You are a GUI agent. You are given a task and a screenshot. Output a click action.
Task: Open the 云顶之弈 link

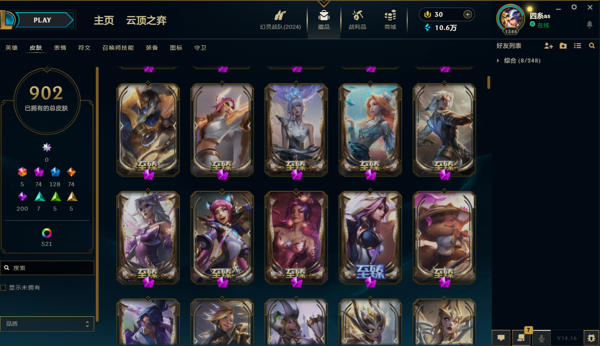point(146,20)
